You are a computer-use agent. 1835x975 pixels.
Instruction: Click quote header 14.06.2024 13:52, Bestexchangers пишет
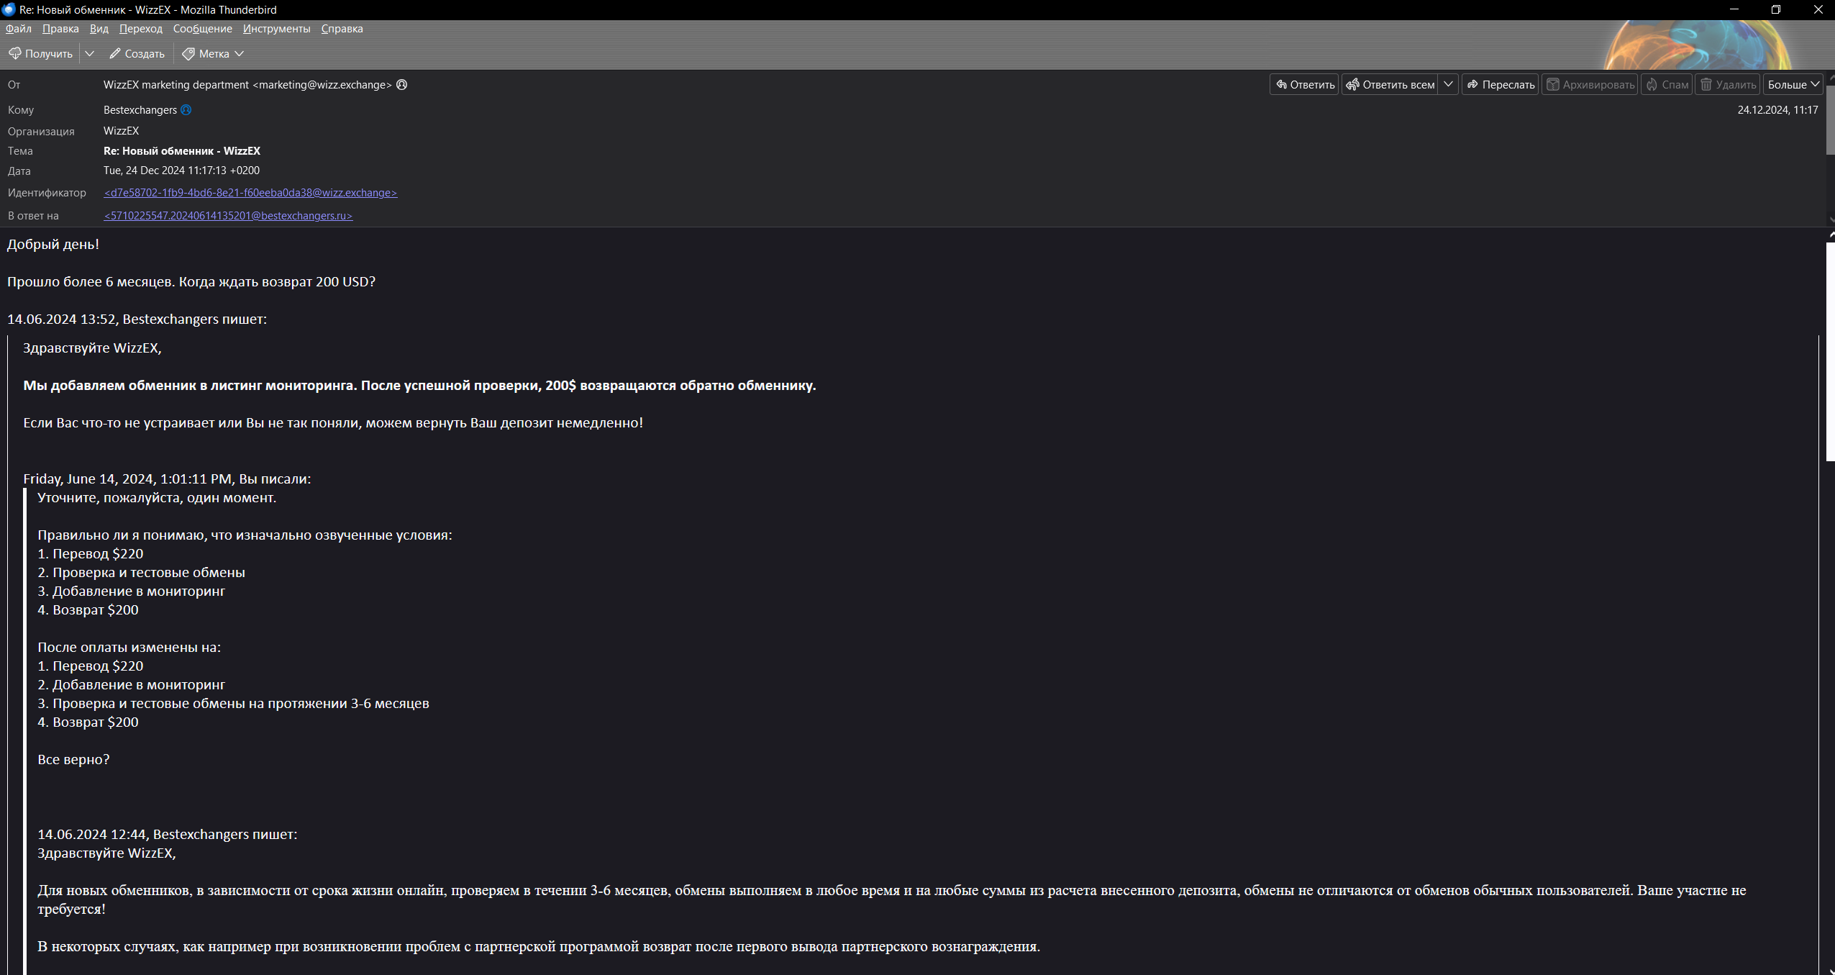tap(137, 319)
